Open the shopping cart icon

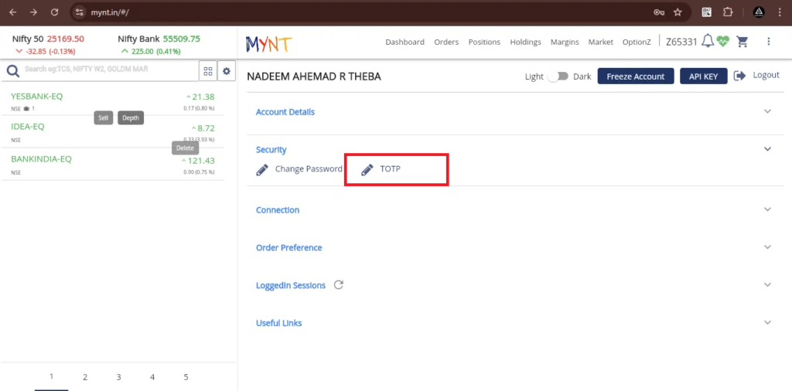[742, 42]
